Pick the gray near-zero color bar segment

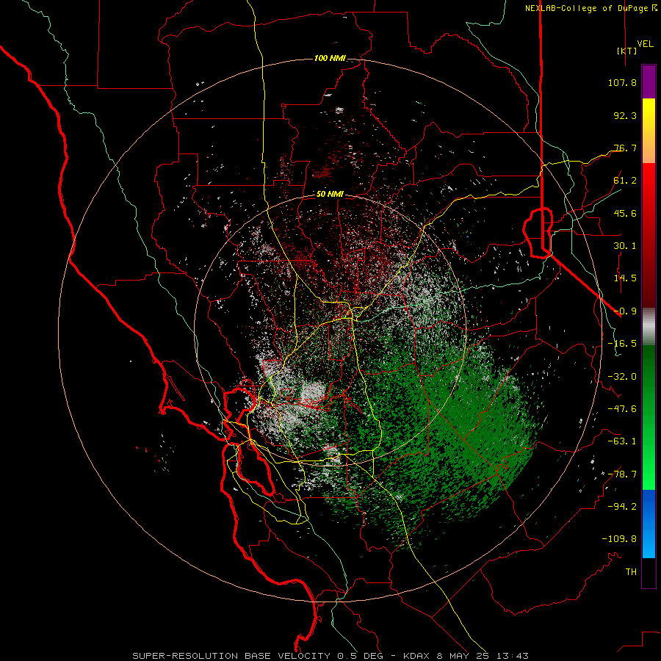click(x=649, y=327)
